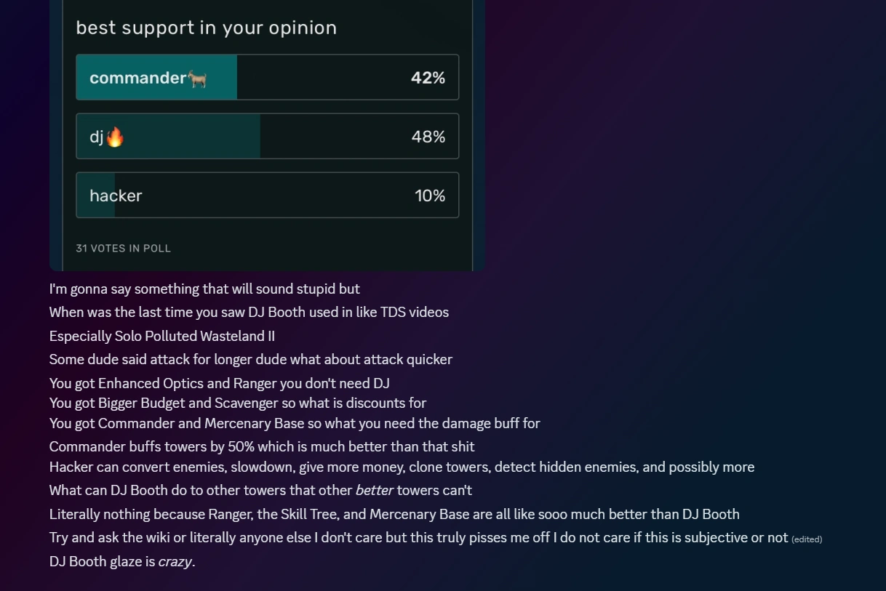Click the "(edited)" tag on the message
The image size is (886, 591).
pyautogui.click(x=807, y=539)
